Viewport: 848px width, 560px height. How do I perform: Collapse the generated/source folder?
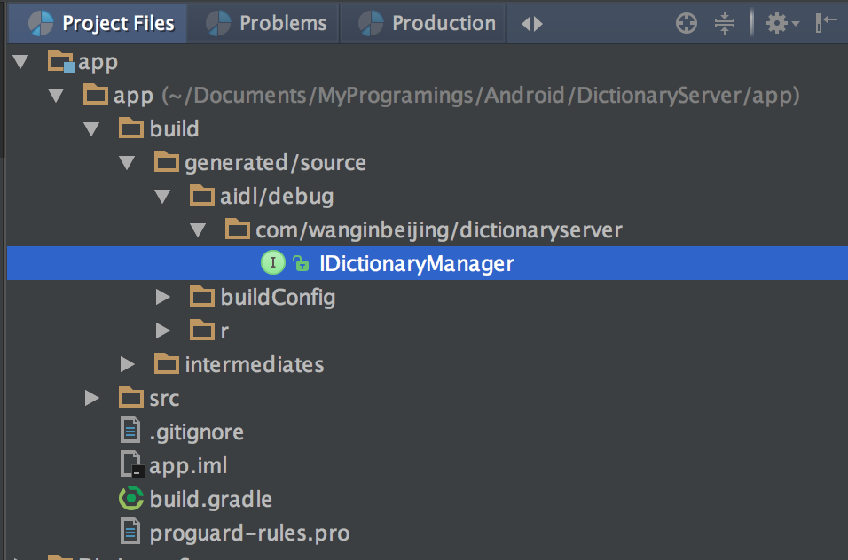(127, 162)
